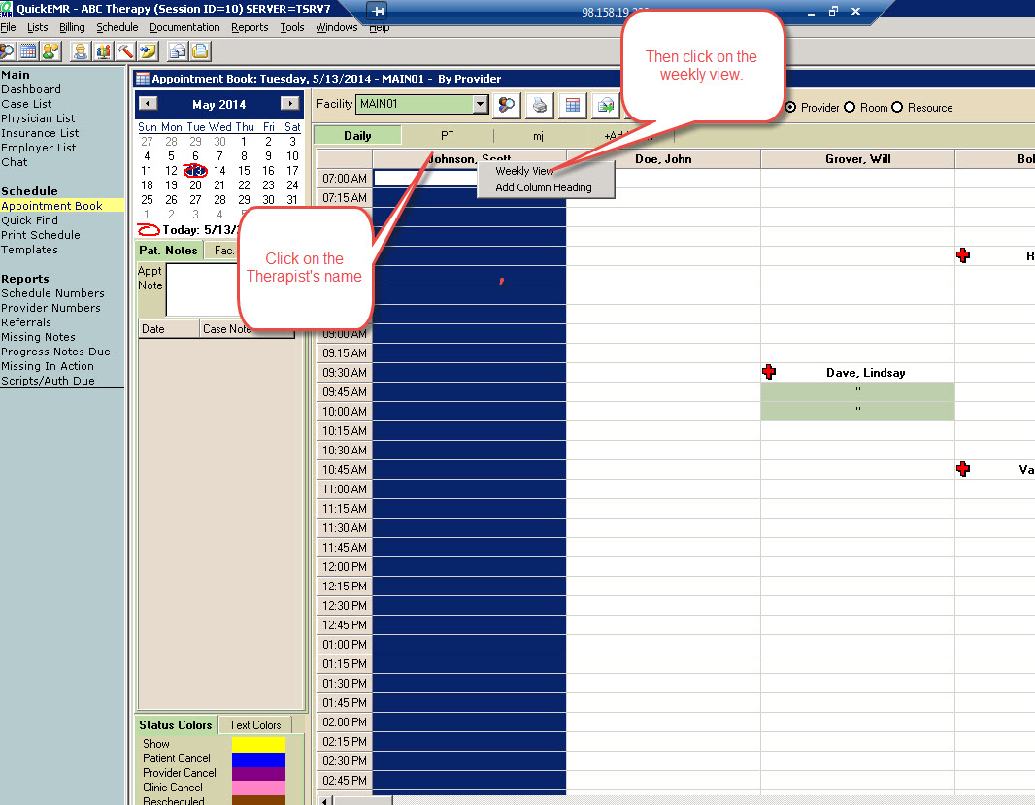Open Dashboard in the sidebar
This screenshot has height=805, width=1035.
pyautogui.click(x=31, y=89)
